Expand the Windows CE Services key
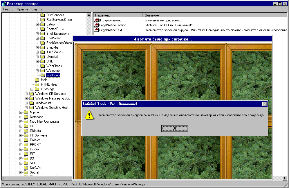The width and height of the screenshot is (289, 188). pos(26,94)
